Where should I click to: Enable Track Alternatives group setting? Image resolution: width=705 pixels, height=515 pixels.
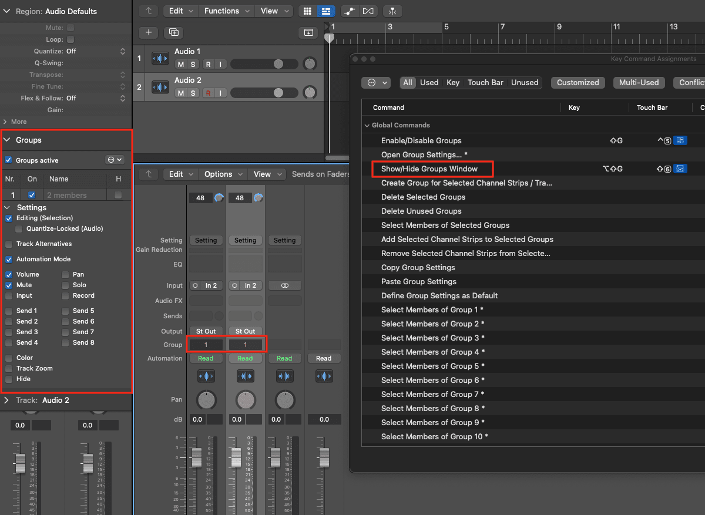[x=9, y=244]
